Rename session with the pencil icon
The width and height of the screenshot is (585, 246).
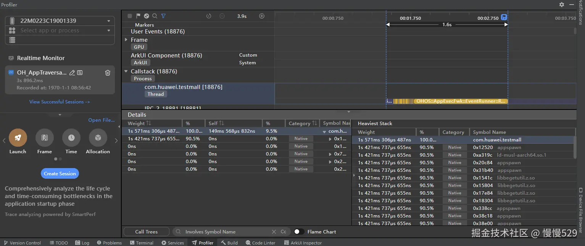(x=72, y=73)
